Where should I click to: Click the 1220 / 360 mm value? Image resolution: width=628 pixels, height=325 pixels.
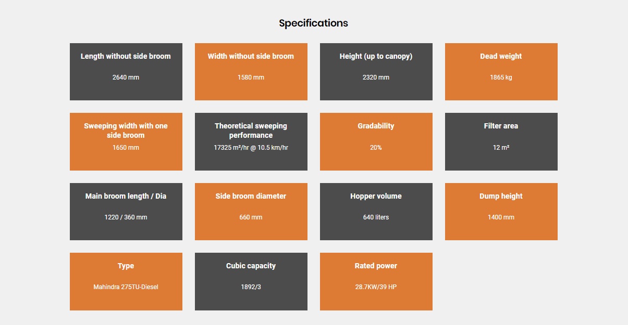click(x=126, y=217)
